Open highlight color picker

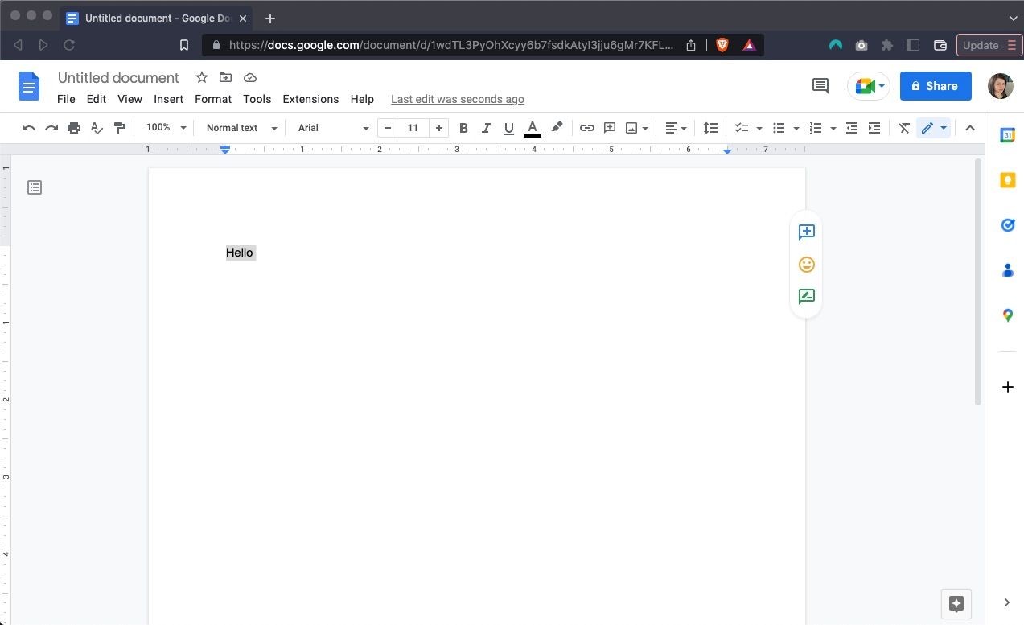tap(557, 128)
